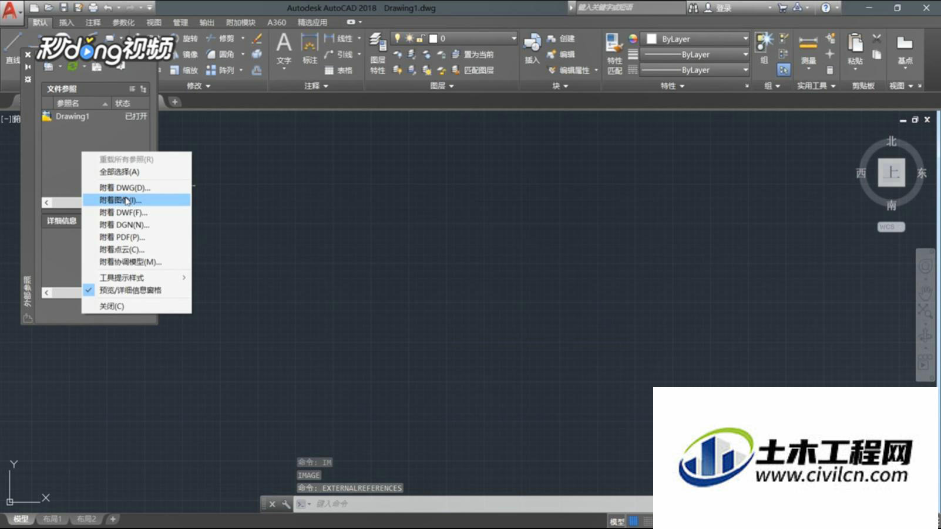Viewport: 941px width, 529px height.
Task: Click the Group (组) tool icon
Action: pyautogui.click(x=764, y=48)
